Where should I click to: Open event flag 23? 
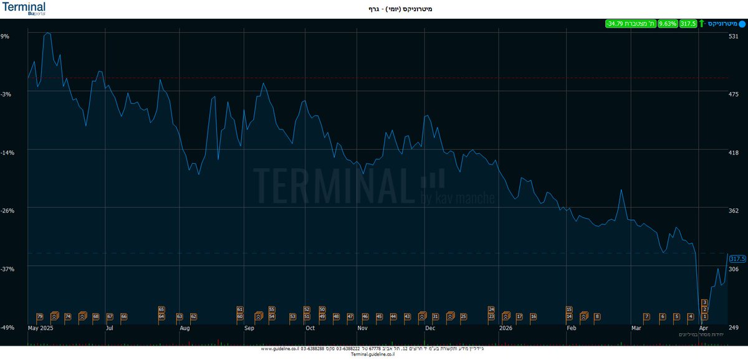491,316
